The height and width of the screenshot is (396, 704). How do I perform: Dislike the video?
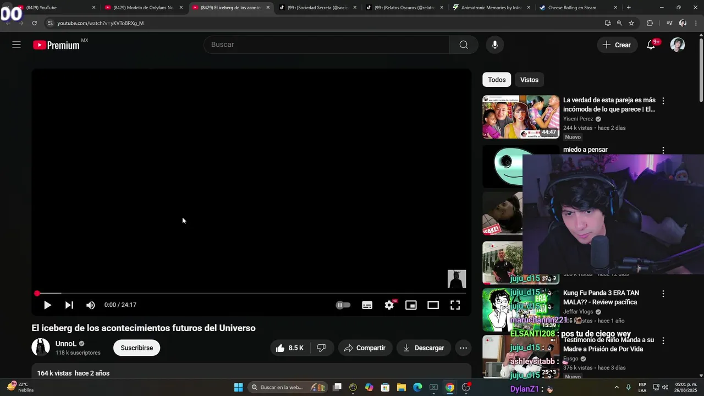pyautogui.click(x=322, y=348)
